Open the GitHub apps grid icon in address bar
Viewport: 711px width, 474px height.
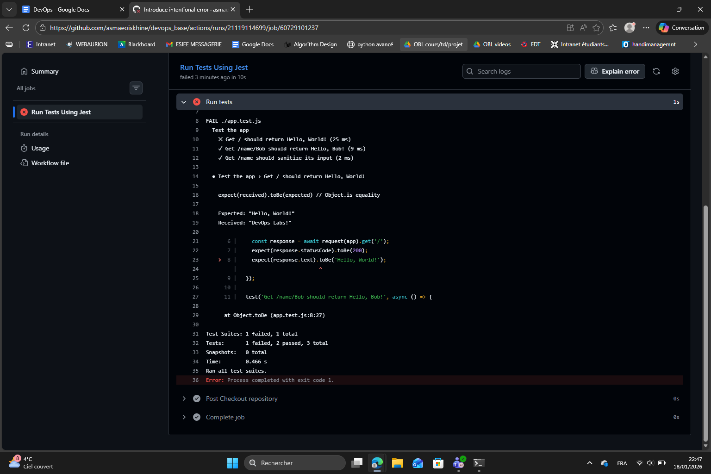(x=570, y=28)
